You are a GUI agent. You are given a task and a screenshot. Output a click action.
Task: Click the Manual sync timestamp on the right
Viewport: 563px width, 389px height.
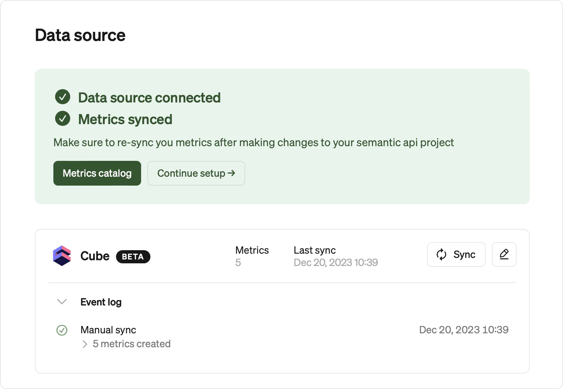[464, 330]
